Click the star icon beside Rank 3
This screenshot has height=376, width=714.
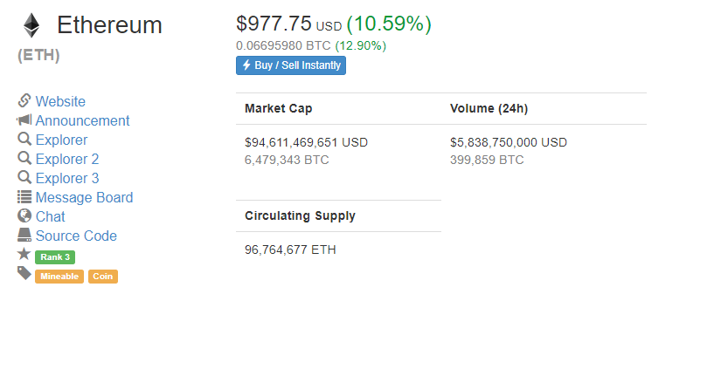coord(24,254)
